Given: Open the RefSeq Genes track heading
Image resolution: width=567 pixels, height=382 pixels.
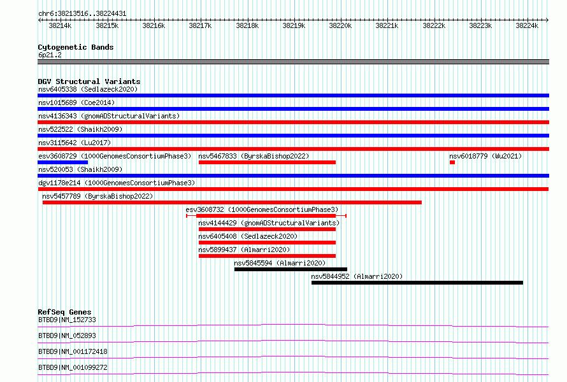Looking at the screenshot, I should (x=64, y=312).
